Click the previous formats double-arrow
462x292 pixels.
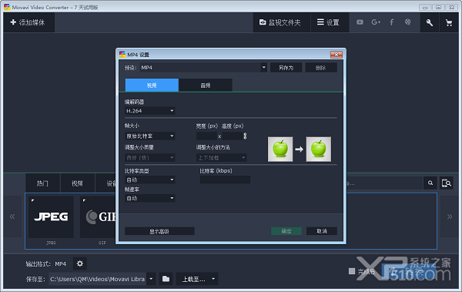click(x=12, y=216)
